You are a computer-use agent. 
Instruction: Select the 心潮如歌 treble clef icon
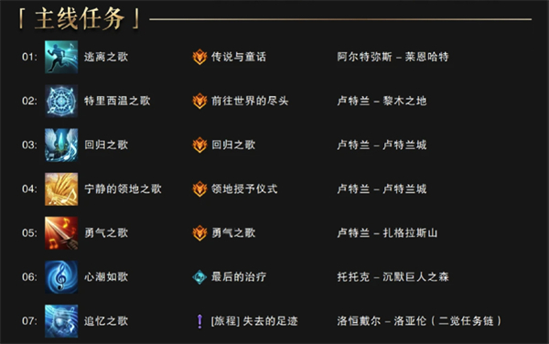[x=61, y=277]
